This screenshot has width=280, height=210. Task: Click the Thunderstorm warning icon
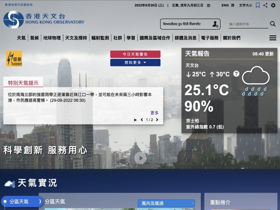pyautogui.click(x=14, y=59)
